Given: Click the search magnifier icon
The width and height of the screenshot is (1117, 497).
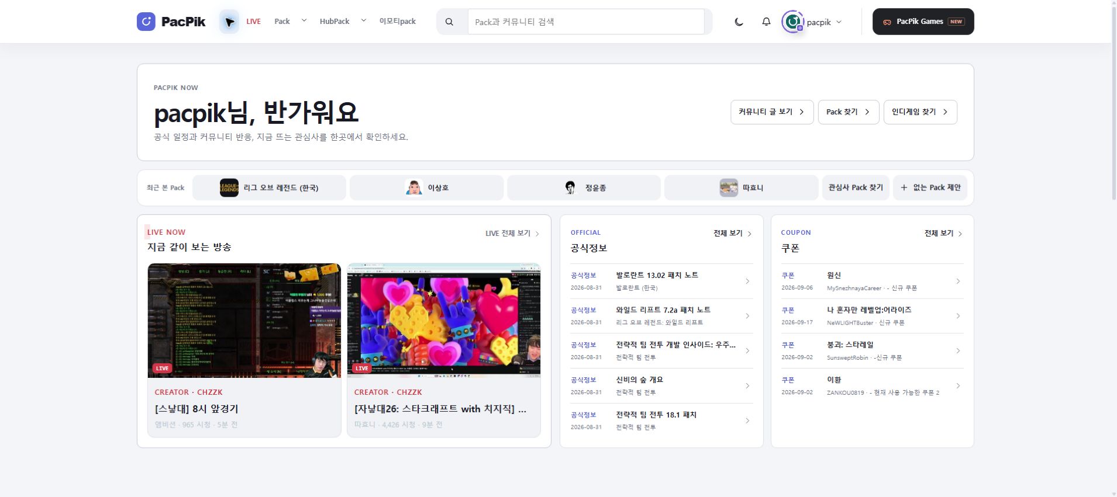Looking at the screenshot, I should [449, 22].
